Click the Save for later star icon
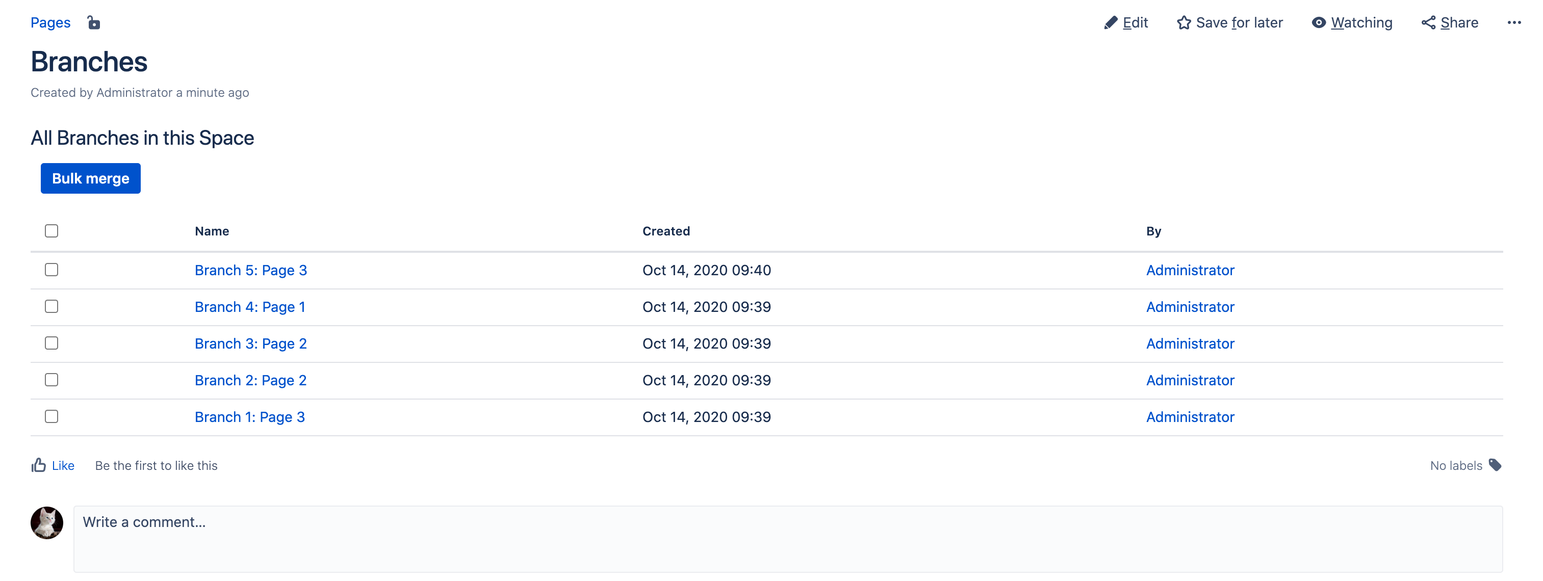This screenshot has height=581, width=1543. point(1183,23)
